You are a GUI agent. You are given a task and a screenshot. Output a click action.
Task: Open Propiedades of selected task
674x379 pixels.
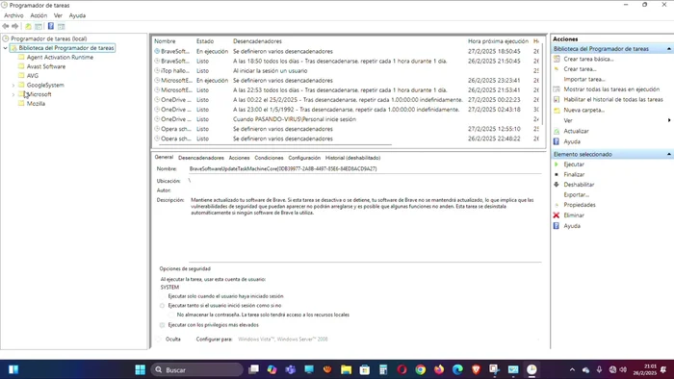coord(580,205)
